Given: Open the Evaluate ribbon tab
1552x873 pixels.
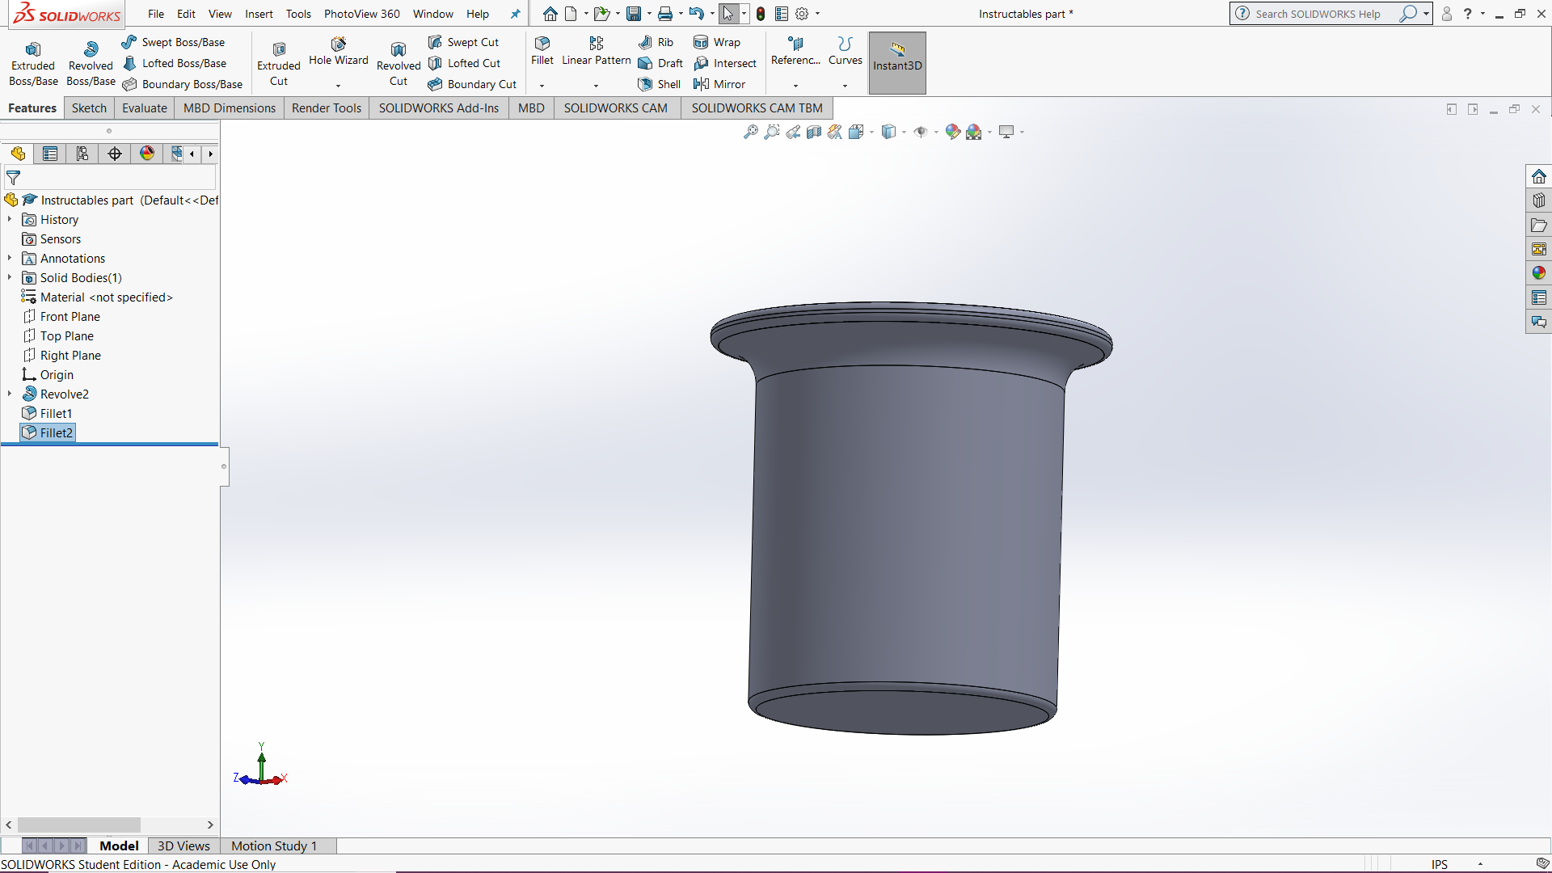Looking at the screenshot, I should 145,108.
